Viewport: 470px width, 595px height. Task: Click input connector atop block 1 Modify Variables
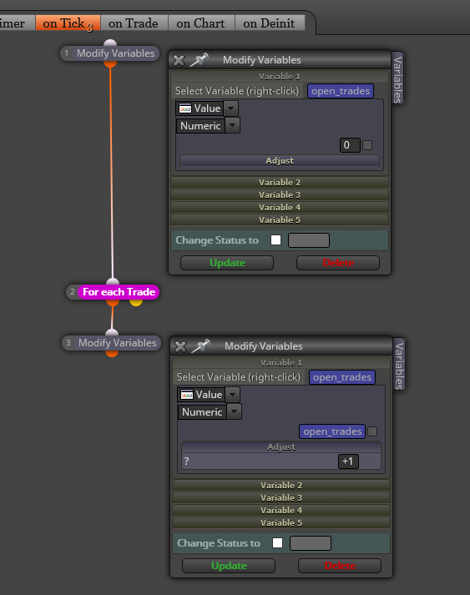[110, 43]
